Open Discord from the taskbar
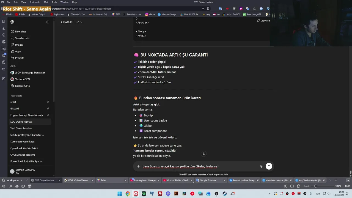Image resolution: width=352 pixels, height=198 pixels. 168,194
